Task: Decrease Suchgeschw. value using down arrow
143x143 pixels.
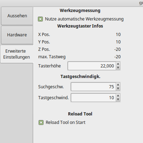Action: pos(118,89)
